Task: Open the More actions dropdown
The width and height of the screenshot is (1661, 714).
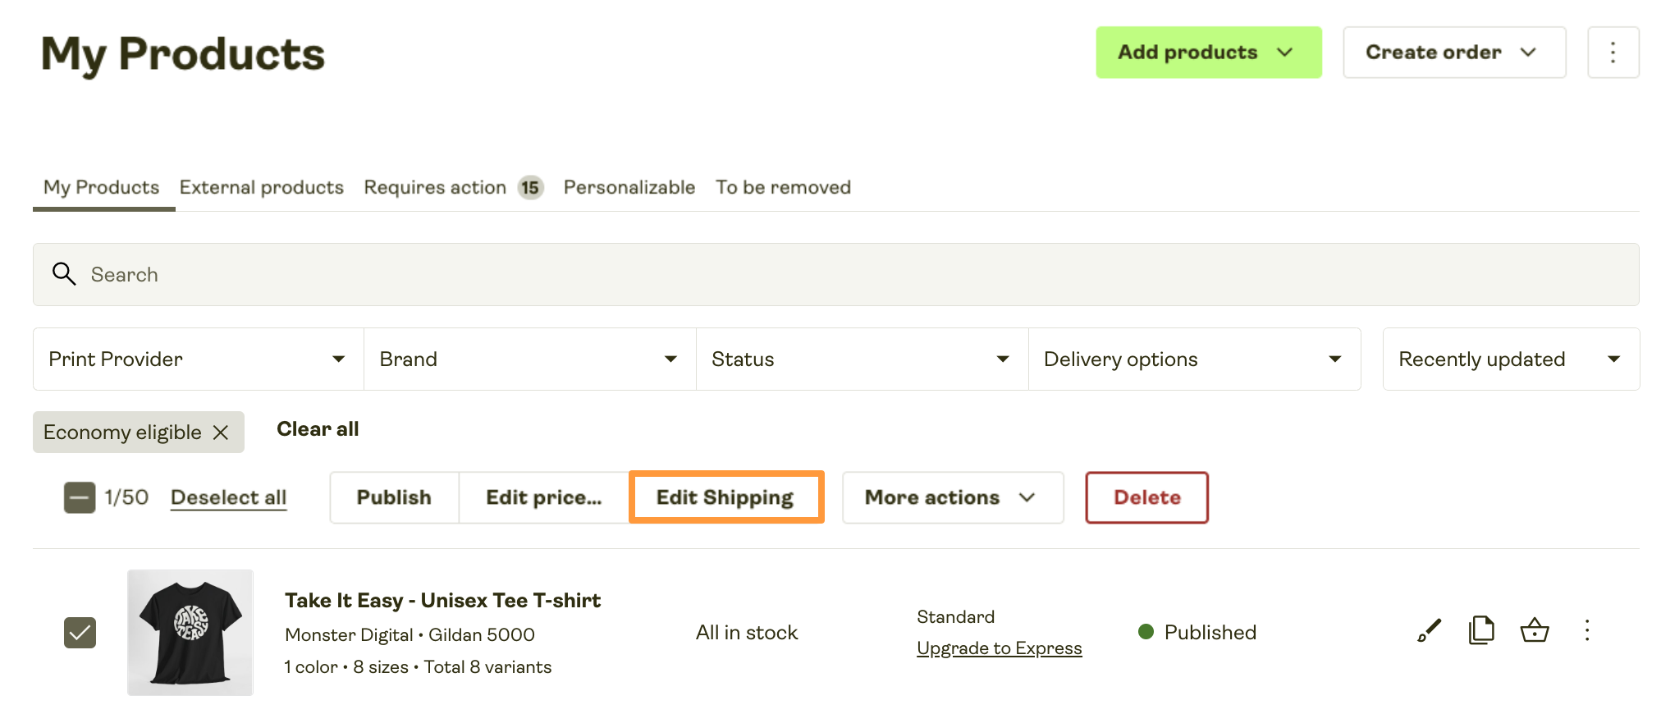Action: click(x=951, y=497)
